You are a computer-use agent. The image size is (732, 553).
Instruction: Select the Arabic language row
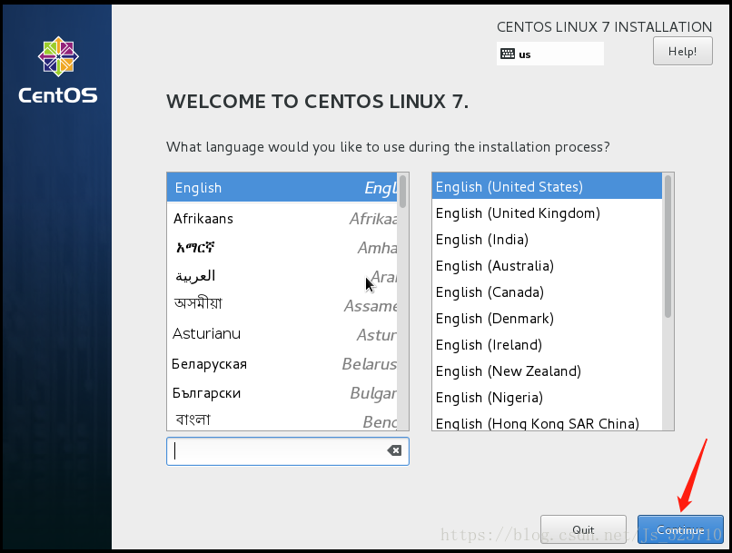[282, 276]
